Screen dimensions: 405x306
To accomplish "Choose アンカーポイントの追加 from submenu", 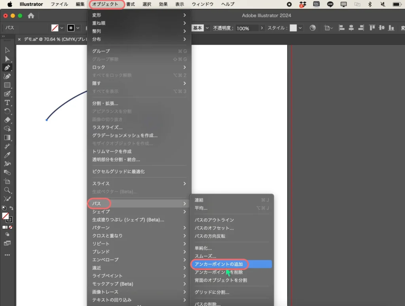I will click(219, 264).
